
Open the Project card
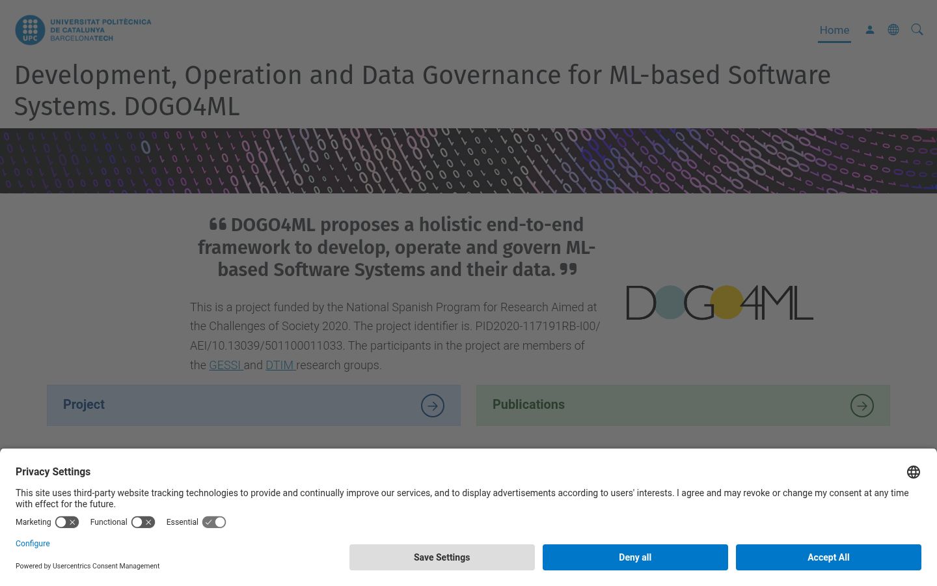coord(254,405)
